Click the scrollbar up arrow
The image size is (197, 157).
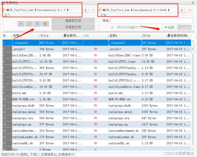pyautogui.click(x=193, y=41)
